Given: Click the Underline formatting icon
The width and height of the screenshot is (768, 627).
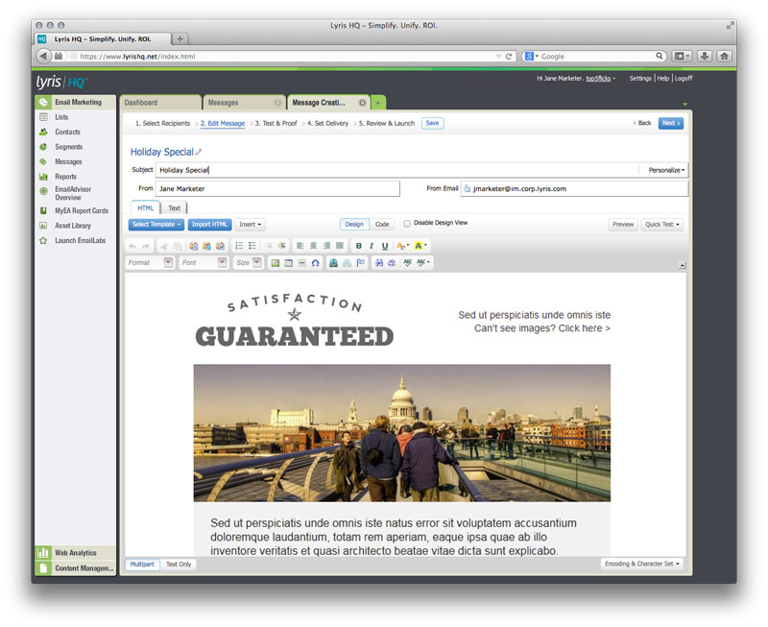Looking at the screenshot, I should pyautogui.click(x=385, y=246).
